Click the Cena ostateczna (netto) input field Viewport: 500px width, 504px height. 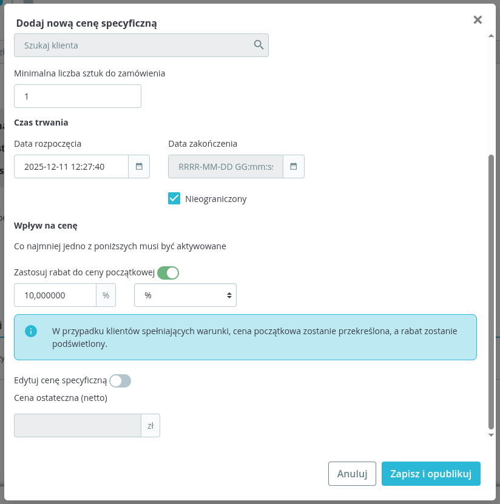pyautogui.click(x=78, y=426)
